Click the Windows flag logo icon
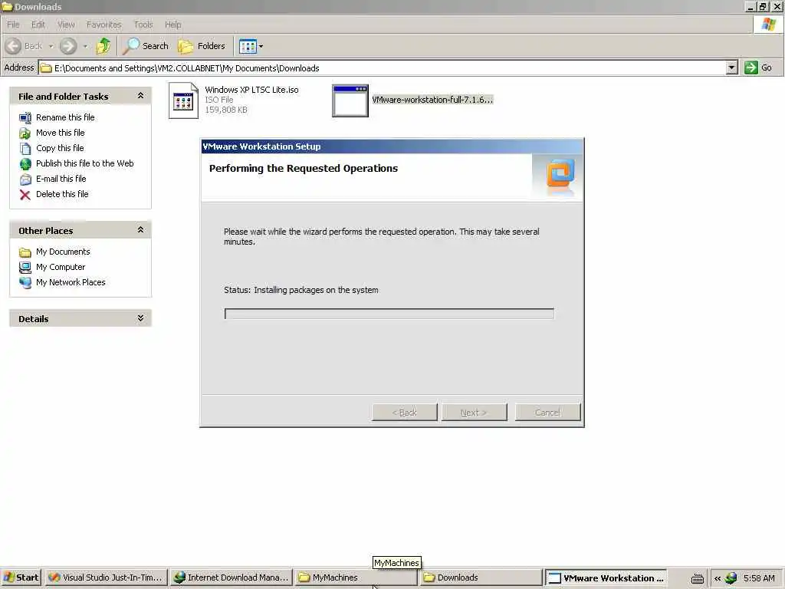The width and height of the screenshot is (785, 589). tap(768, 24)
